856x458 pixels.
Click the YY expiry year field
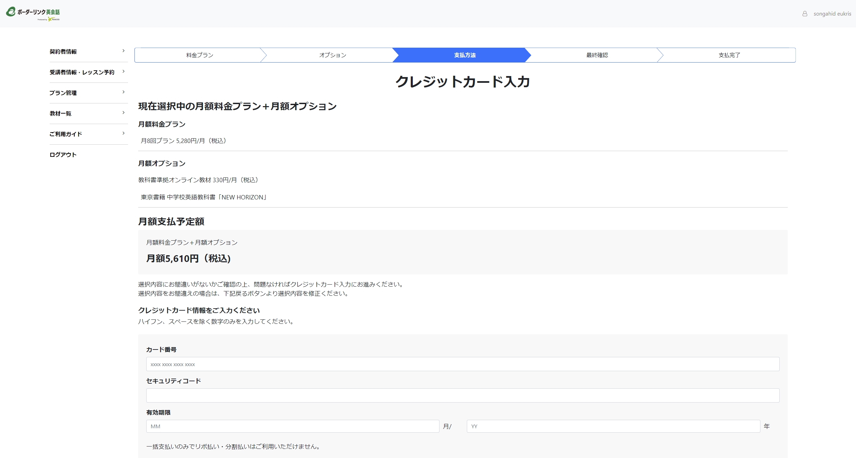click(x=613, y=426)
